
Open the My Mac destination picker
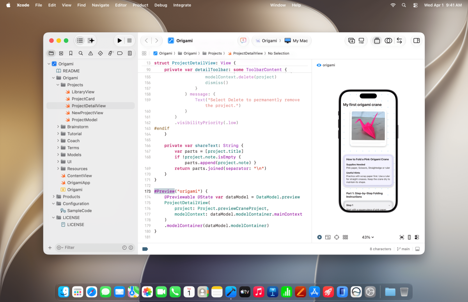pos(296,41)
